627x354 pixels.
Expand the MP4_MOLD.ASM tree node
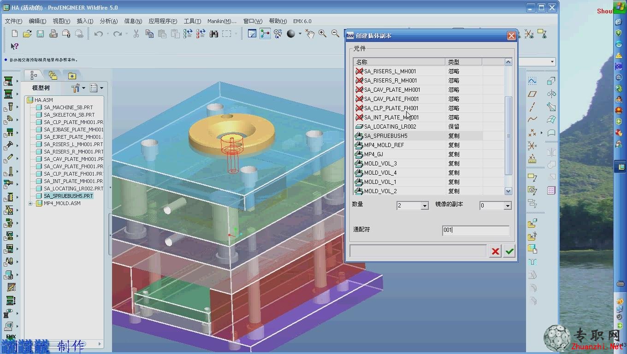[x=30, y=203]
